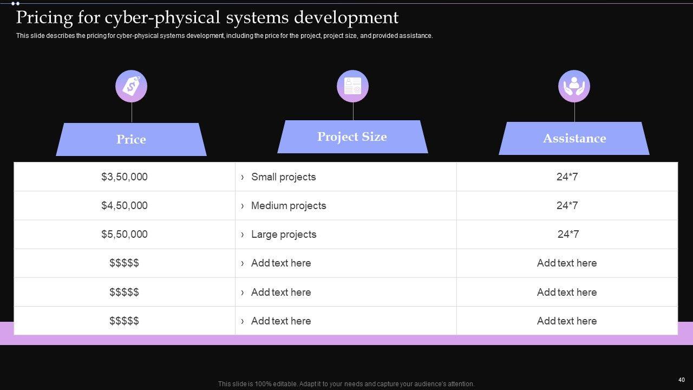Click the Large projects cell
This screenshot has width=693, height=390.
pos(346,234)
